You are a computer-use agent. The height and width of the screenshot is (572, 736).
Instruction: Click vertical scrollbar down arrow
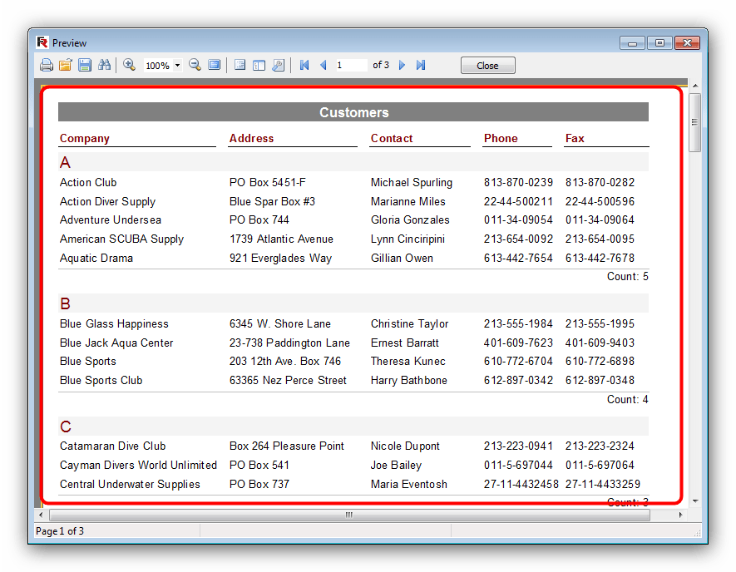[695, 501]
